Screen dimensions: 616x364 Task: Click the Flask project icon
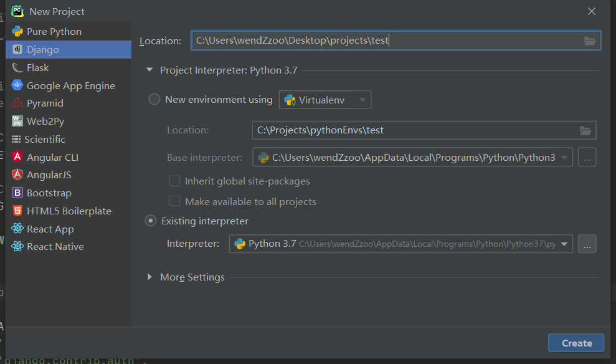[17, 67]
